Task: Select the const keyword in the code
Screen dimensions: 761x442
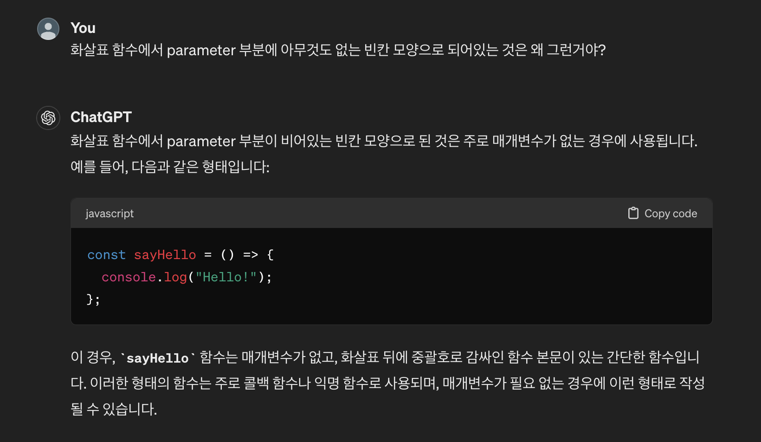Action: tap(106, 254)
